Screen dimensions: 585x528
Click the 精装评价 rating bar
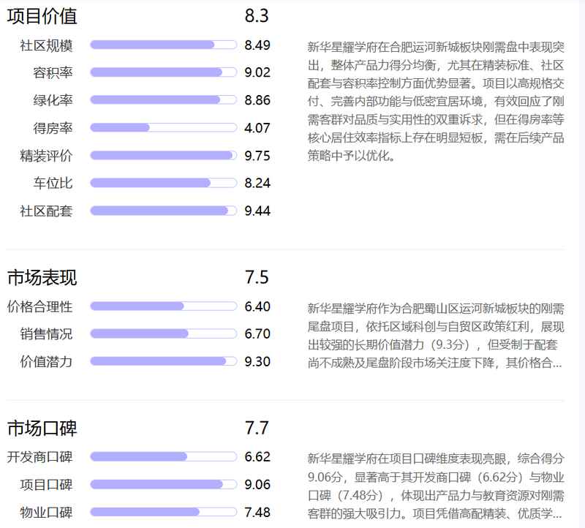point(161,155)
